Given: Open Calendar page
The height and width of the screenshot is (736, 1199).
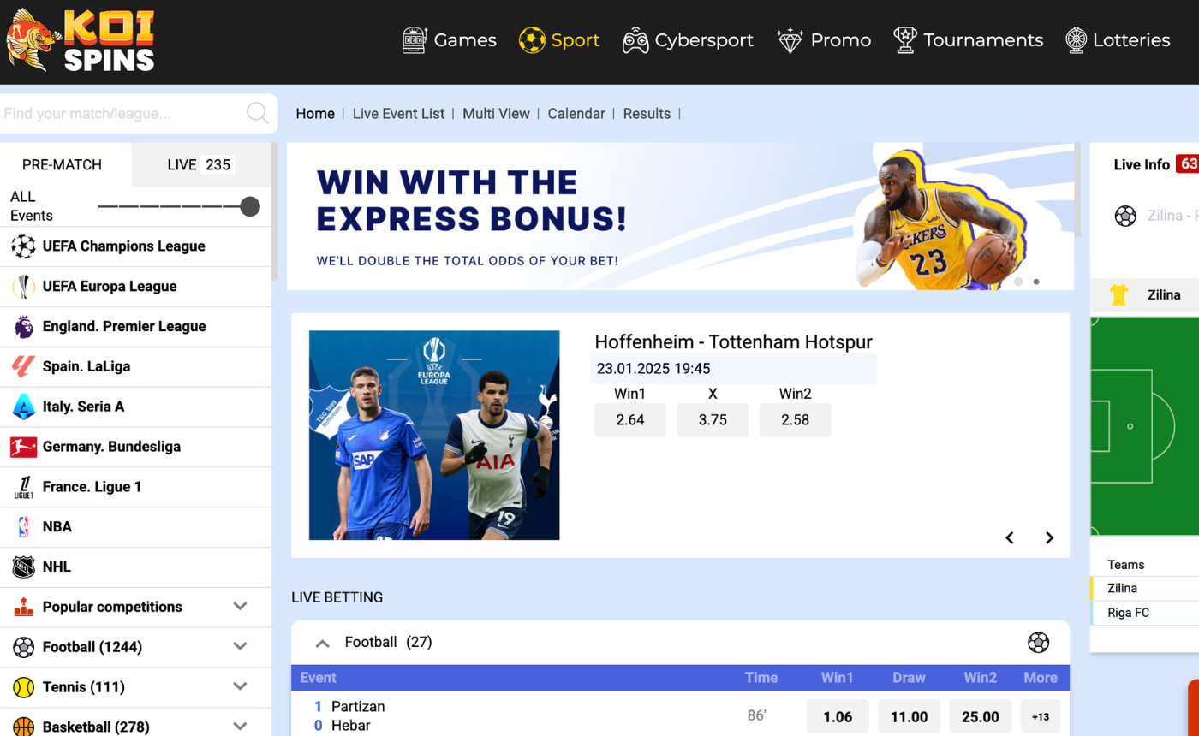Looking at the screenshot, I should pos(576,113).
